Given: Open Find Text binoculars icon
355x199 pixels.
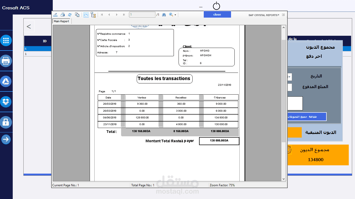Looking at the screenshot, I should tap(164, 15).
